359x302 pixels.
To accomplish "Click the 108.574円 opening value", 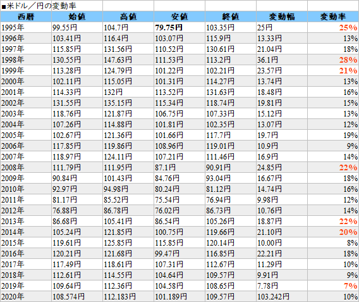I will pyautogui.click(x=68, y=297).
